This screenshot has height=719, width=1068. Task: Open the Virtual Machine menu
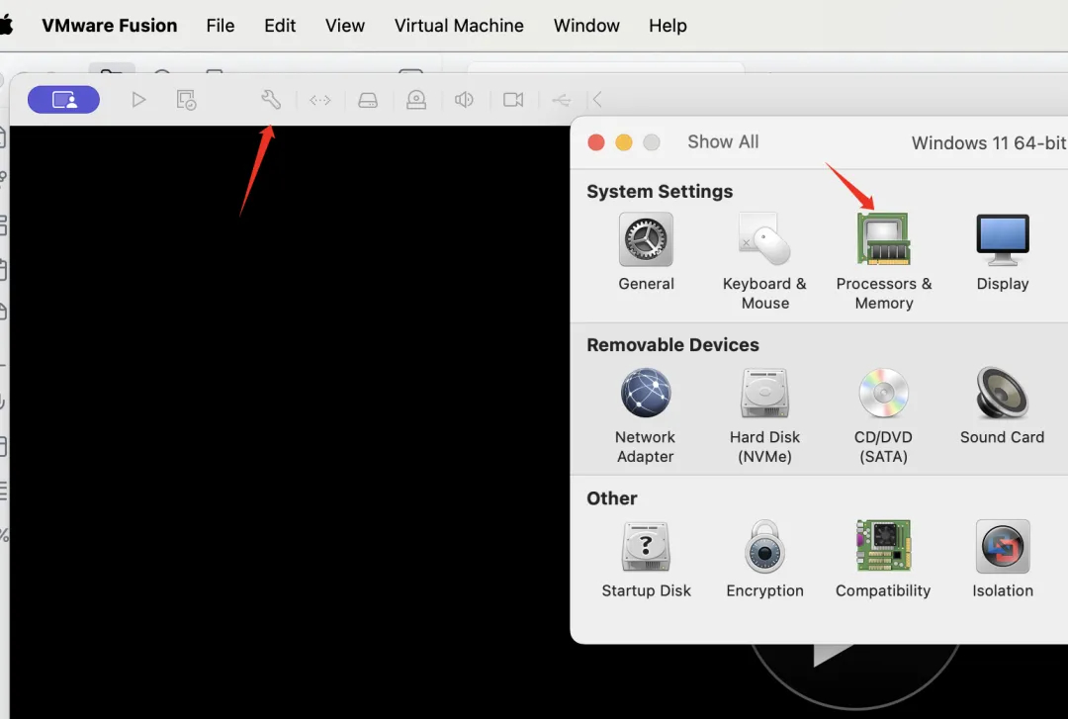tap(459, 25)
